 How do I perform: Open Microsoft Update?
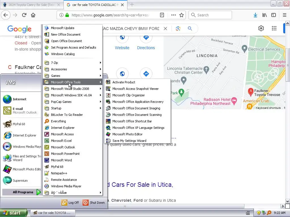[x=73, y=28]
